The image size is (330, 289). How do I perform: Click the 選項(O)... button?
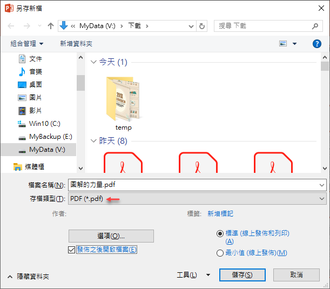111,236
